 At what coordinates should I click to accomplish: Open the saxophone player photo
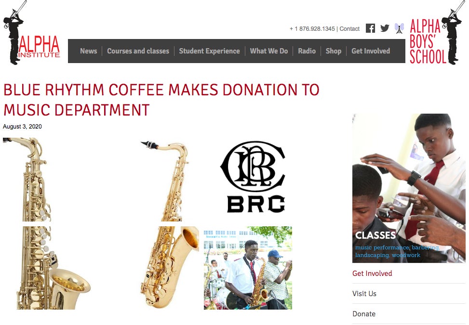pos(248,268)
